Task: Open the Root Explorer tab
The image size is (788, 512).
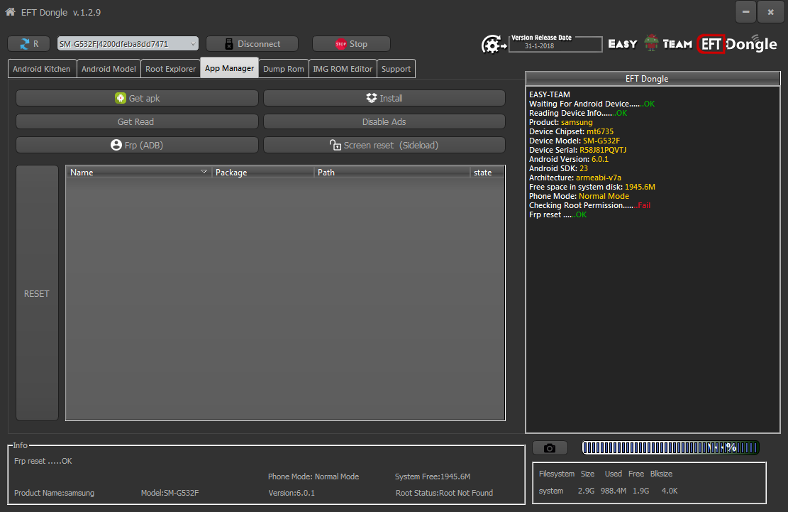Action: [x=170, y=69]
